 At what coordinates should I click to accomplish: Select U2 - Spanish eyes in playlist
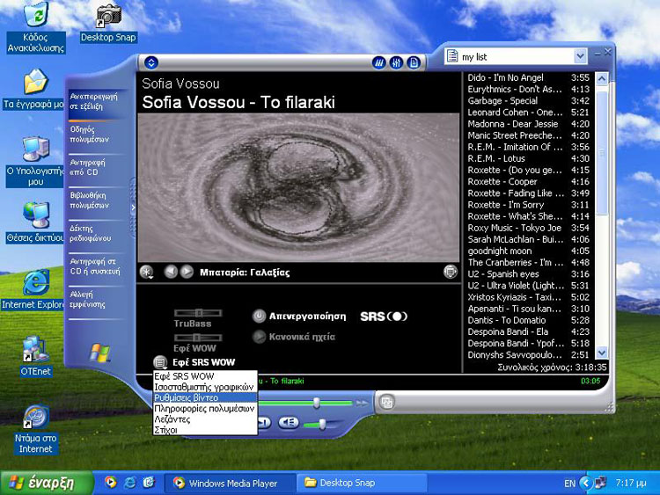(x=529, y=273)
